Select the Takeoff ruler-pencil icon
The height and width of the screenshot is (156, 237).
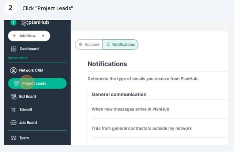[14, 109]
